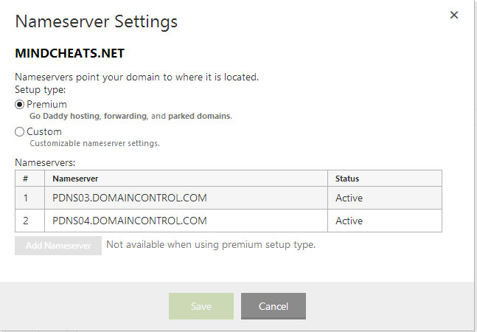Viewport: 477px width, 332px height.
Task: Click 'Customizable nameserver settings' description
Action: (94, 143)
